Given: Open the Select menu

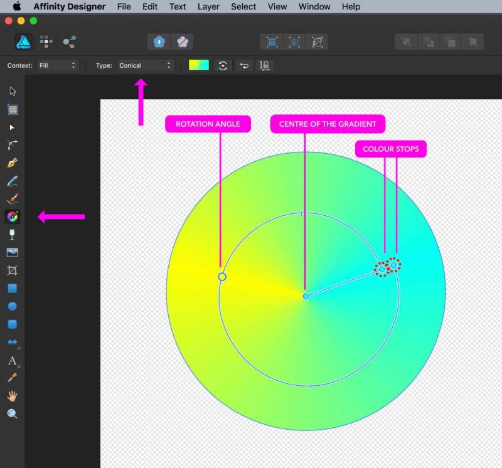Looking at the screenshot, I should point(243,6).
